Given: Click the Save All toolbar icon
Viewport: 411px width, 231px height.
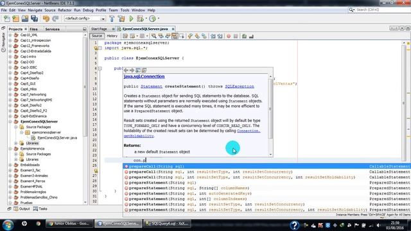Looking at the screenshot, I should (34, 19).
